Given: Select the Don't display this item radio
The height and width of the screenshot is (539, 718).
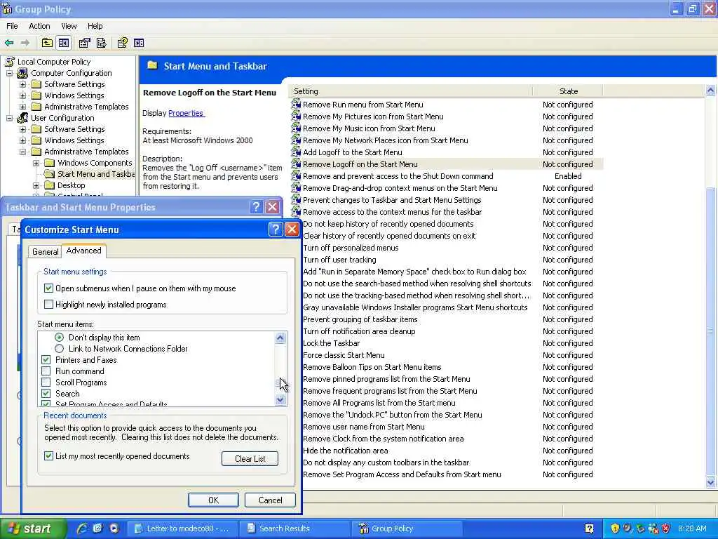Looking at the screenshot, I should (59, 338).
